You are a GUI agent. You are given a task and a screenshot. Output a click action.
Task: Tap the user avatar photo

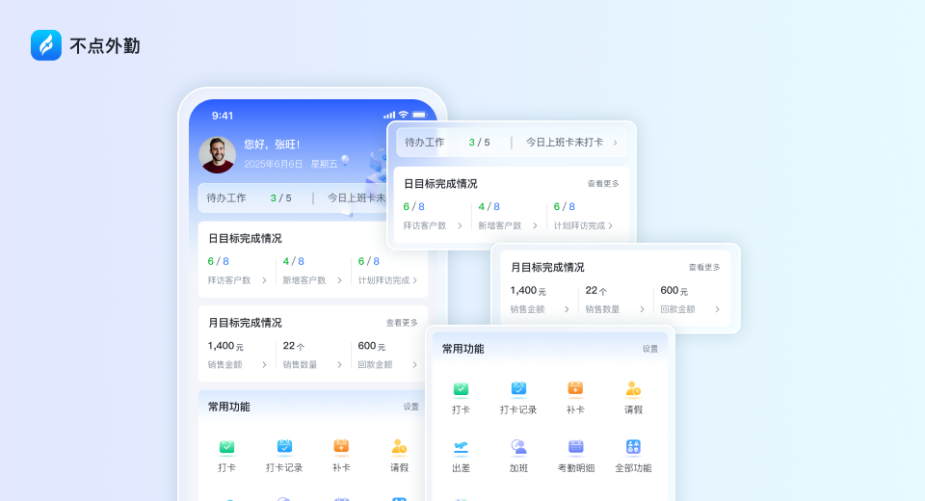coord(217,155)
